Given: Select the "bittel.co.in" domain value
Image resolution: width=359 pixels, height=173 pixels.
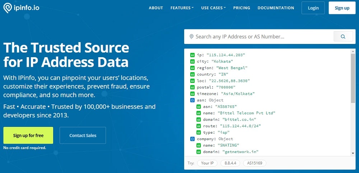Looking at the screenshot, I should pyautogui.click(x=239, y=119).
